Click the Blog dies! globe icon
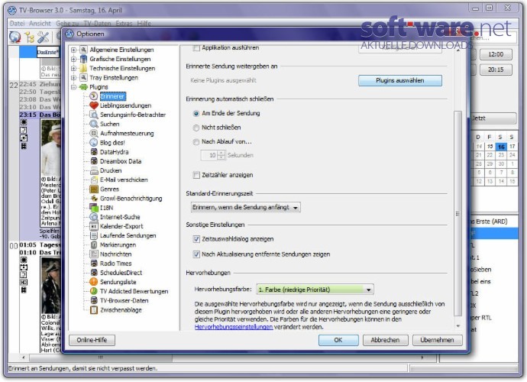527x382 pixels. (93, 143)
